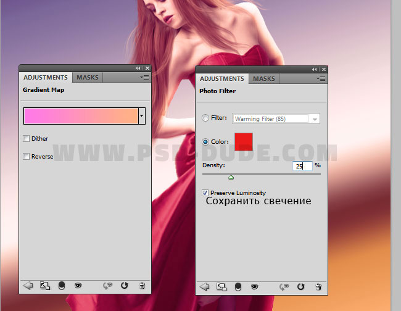
Task: Reset Gradient Map to adjustment defaults
Action: (x=124, y=285)
